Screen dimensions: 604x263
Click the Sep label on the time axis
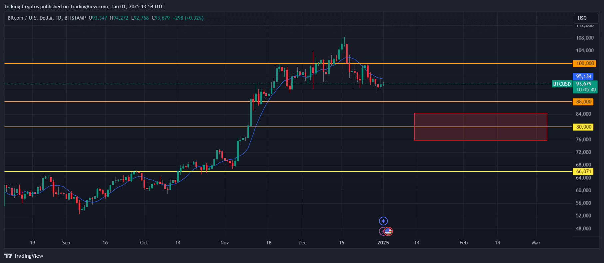click(66, 243)
